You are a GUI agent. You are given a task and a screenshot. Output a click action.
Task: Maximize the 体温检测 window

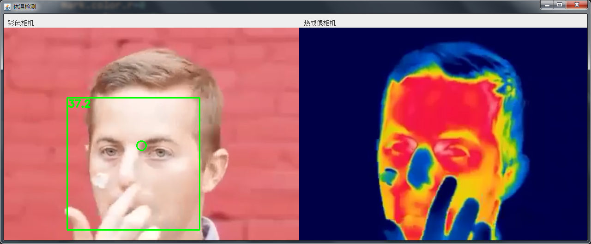[560, 5]
